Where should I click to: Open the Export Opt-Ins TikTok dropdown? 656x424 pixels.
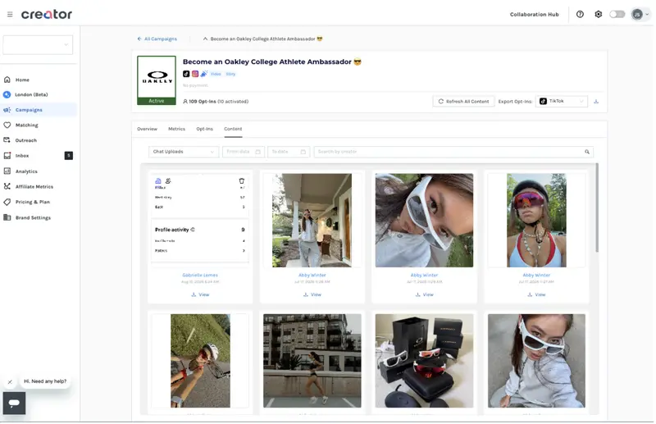(562, 102)
